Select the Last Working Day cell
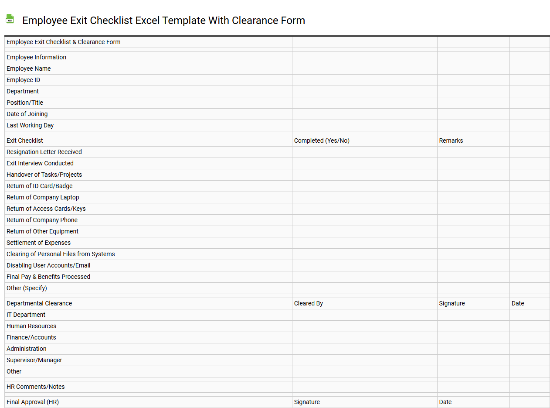 coord(364,125)
